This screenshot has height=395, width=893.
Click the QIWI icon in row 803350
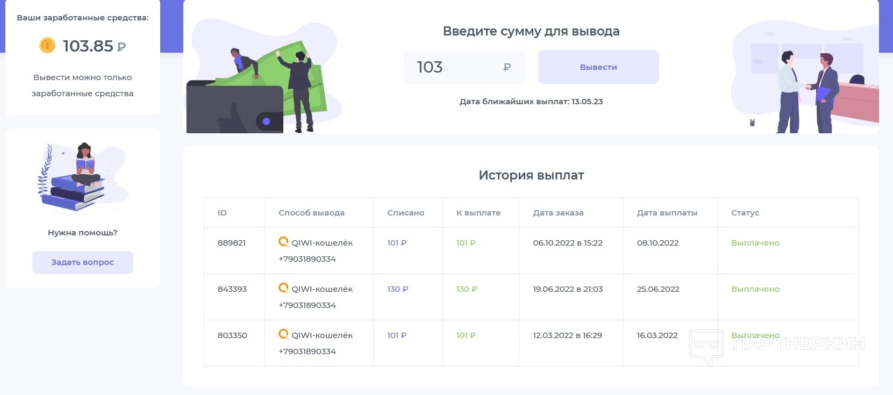[283, 334]
